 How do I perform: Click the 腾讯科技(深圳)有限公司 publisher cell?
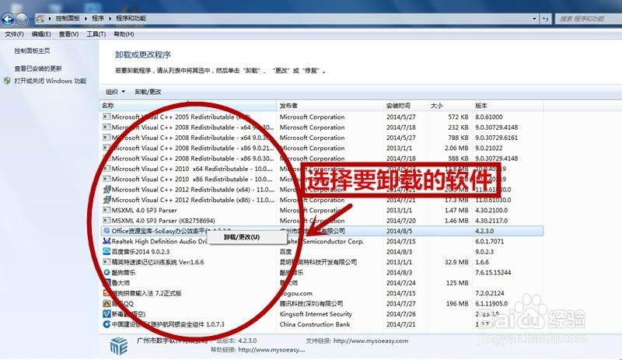tap(311, 304)
